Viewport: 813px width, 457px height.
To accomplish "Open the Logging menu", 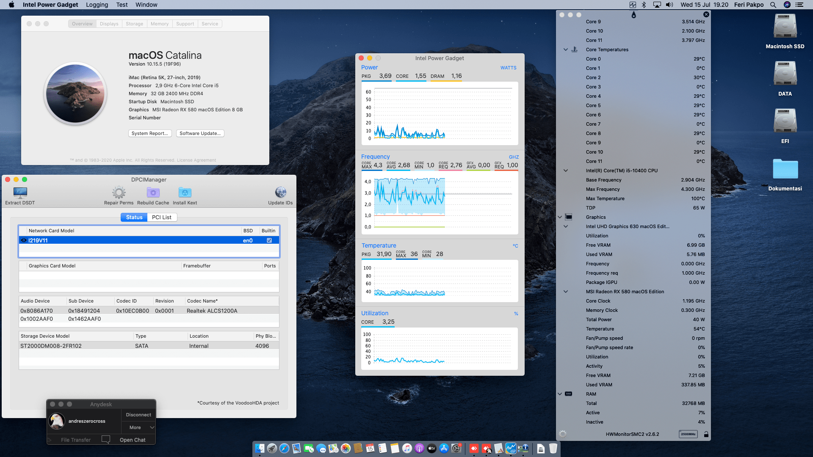I will [x=97, y=5].
